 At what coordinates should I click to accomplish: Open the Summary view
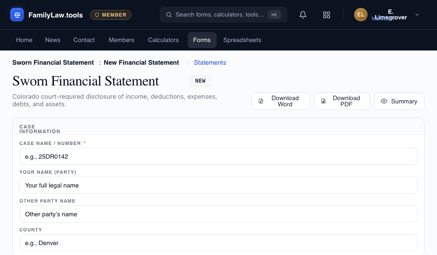(399, 101)
